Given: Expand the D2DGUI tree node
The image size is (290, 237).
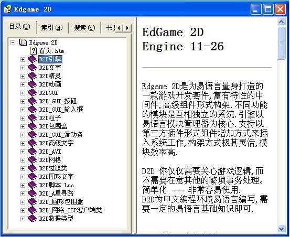Looking at the screenshot, I should pyautogui.click(x=23, y=93).
